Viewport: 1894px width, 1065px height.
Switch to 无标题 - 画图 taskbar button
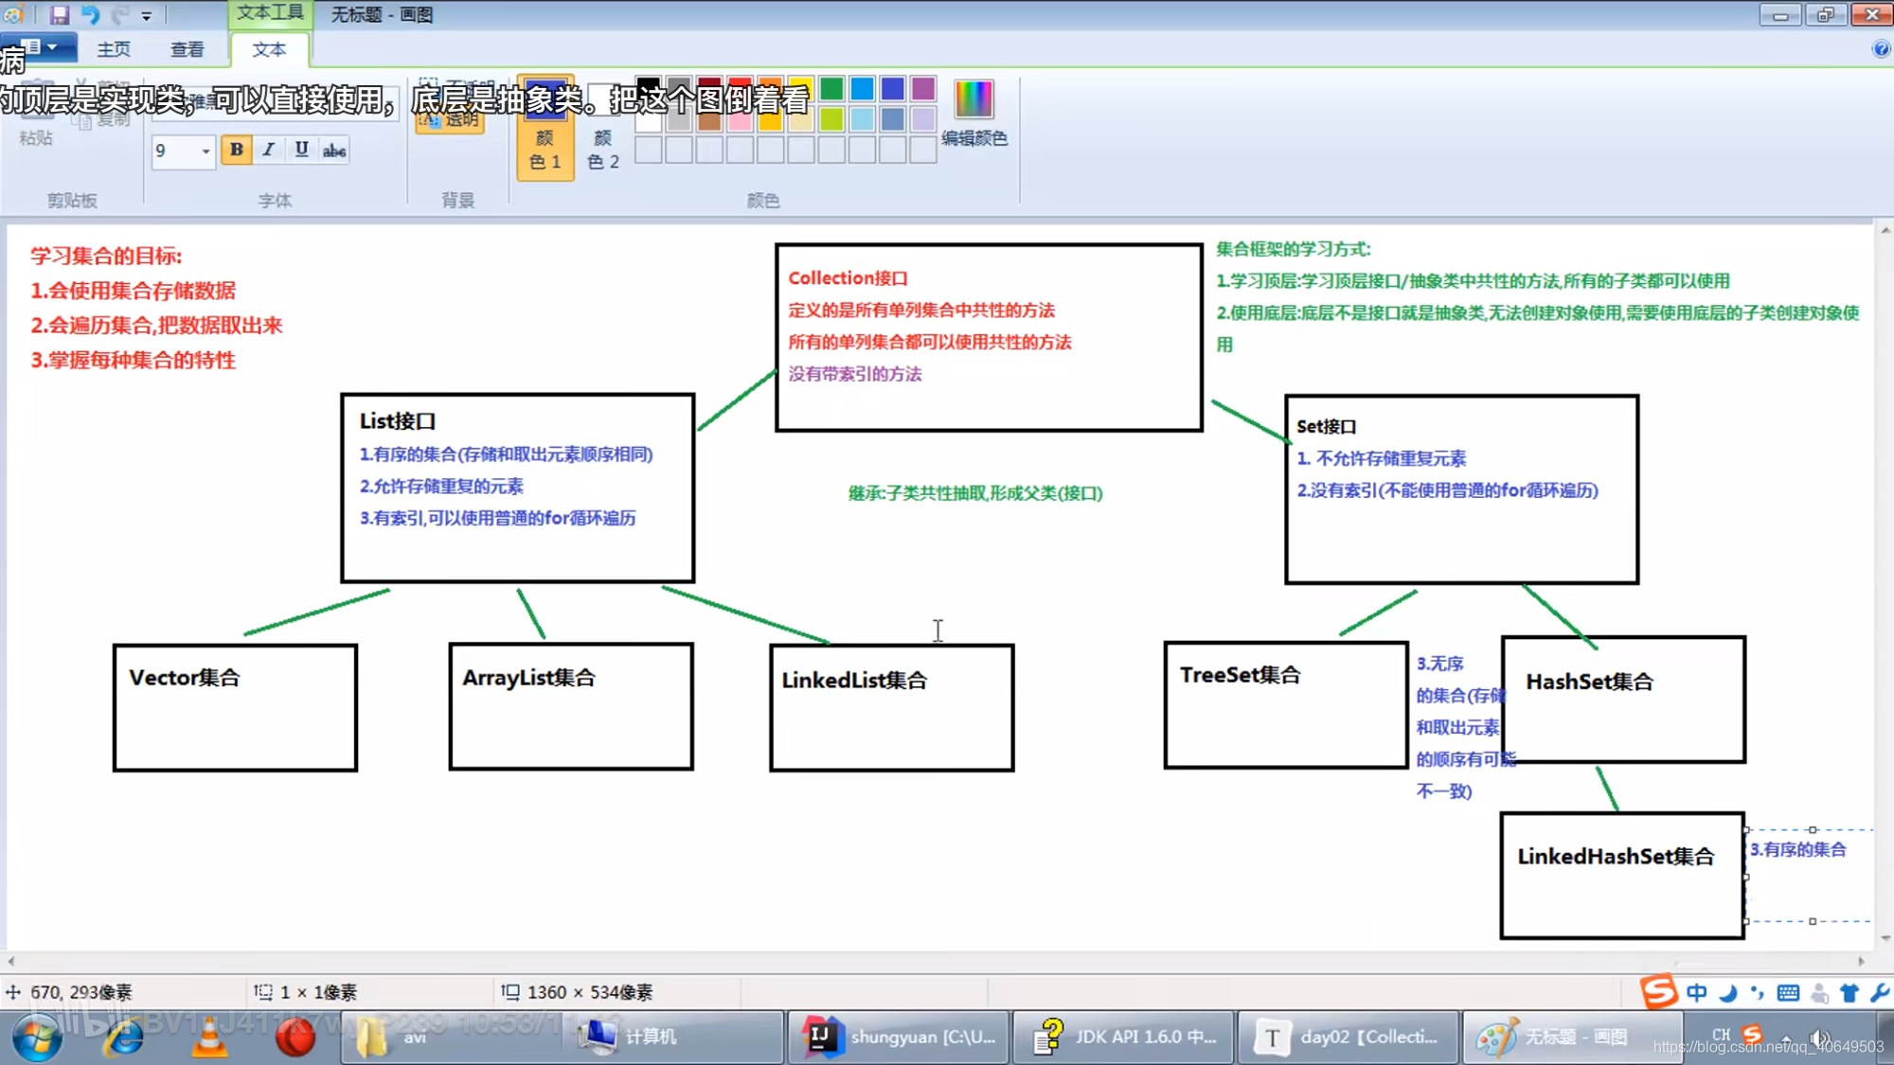coord(1573,1038)
